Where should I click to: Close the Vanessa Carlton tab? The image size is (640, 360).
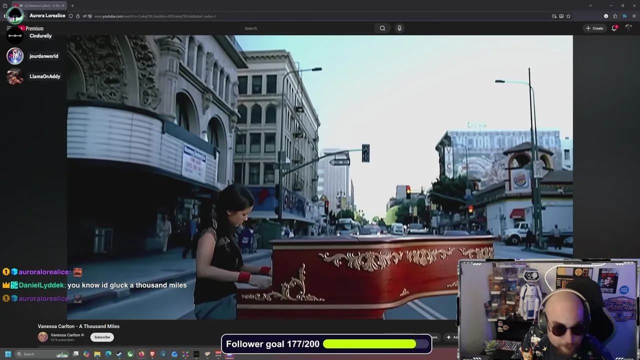(63, 5)
